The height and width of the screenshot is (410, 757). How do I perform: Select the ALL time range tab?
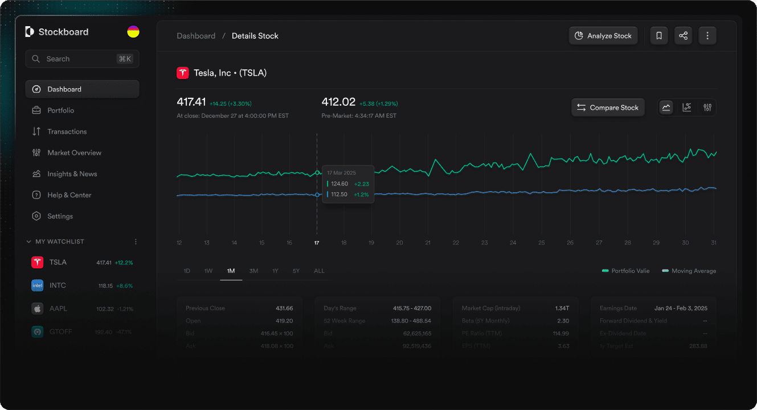(x=319, y=271)
